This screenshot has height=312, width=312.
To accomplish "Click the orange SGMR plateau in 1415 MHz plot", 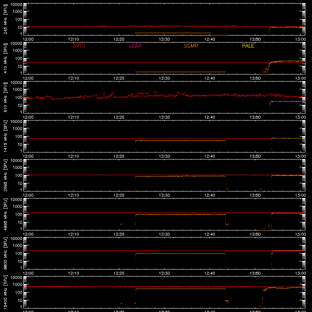I will [181, 141].
